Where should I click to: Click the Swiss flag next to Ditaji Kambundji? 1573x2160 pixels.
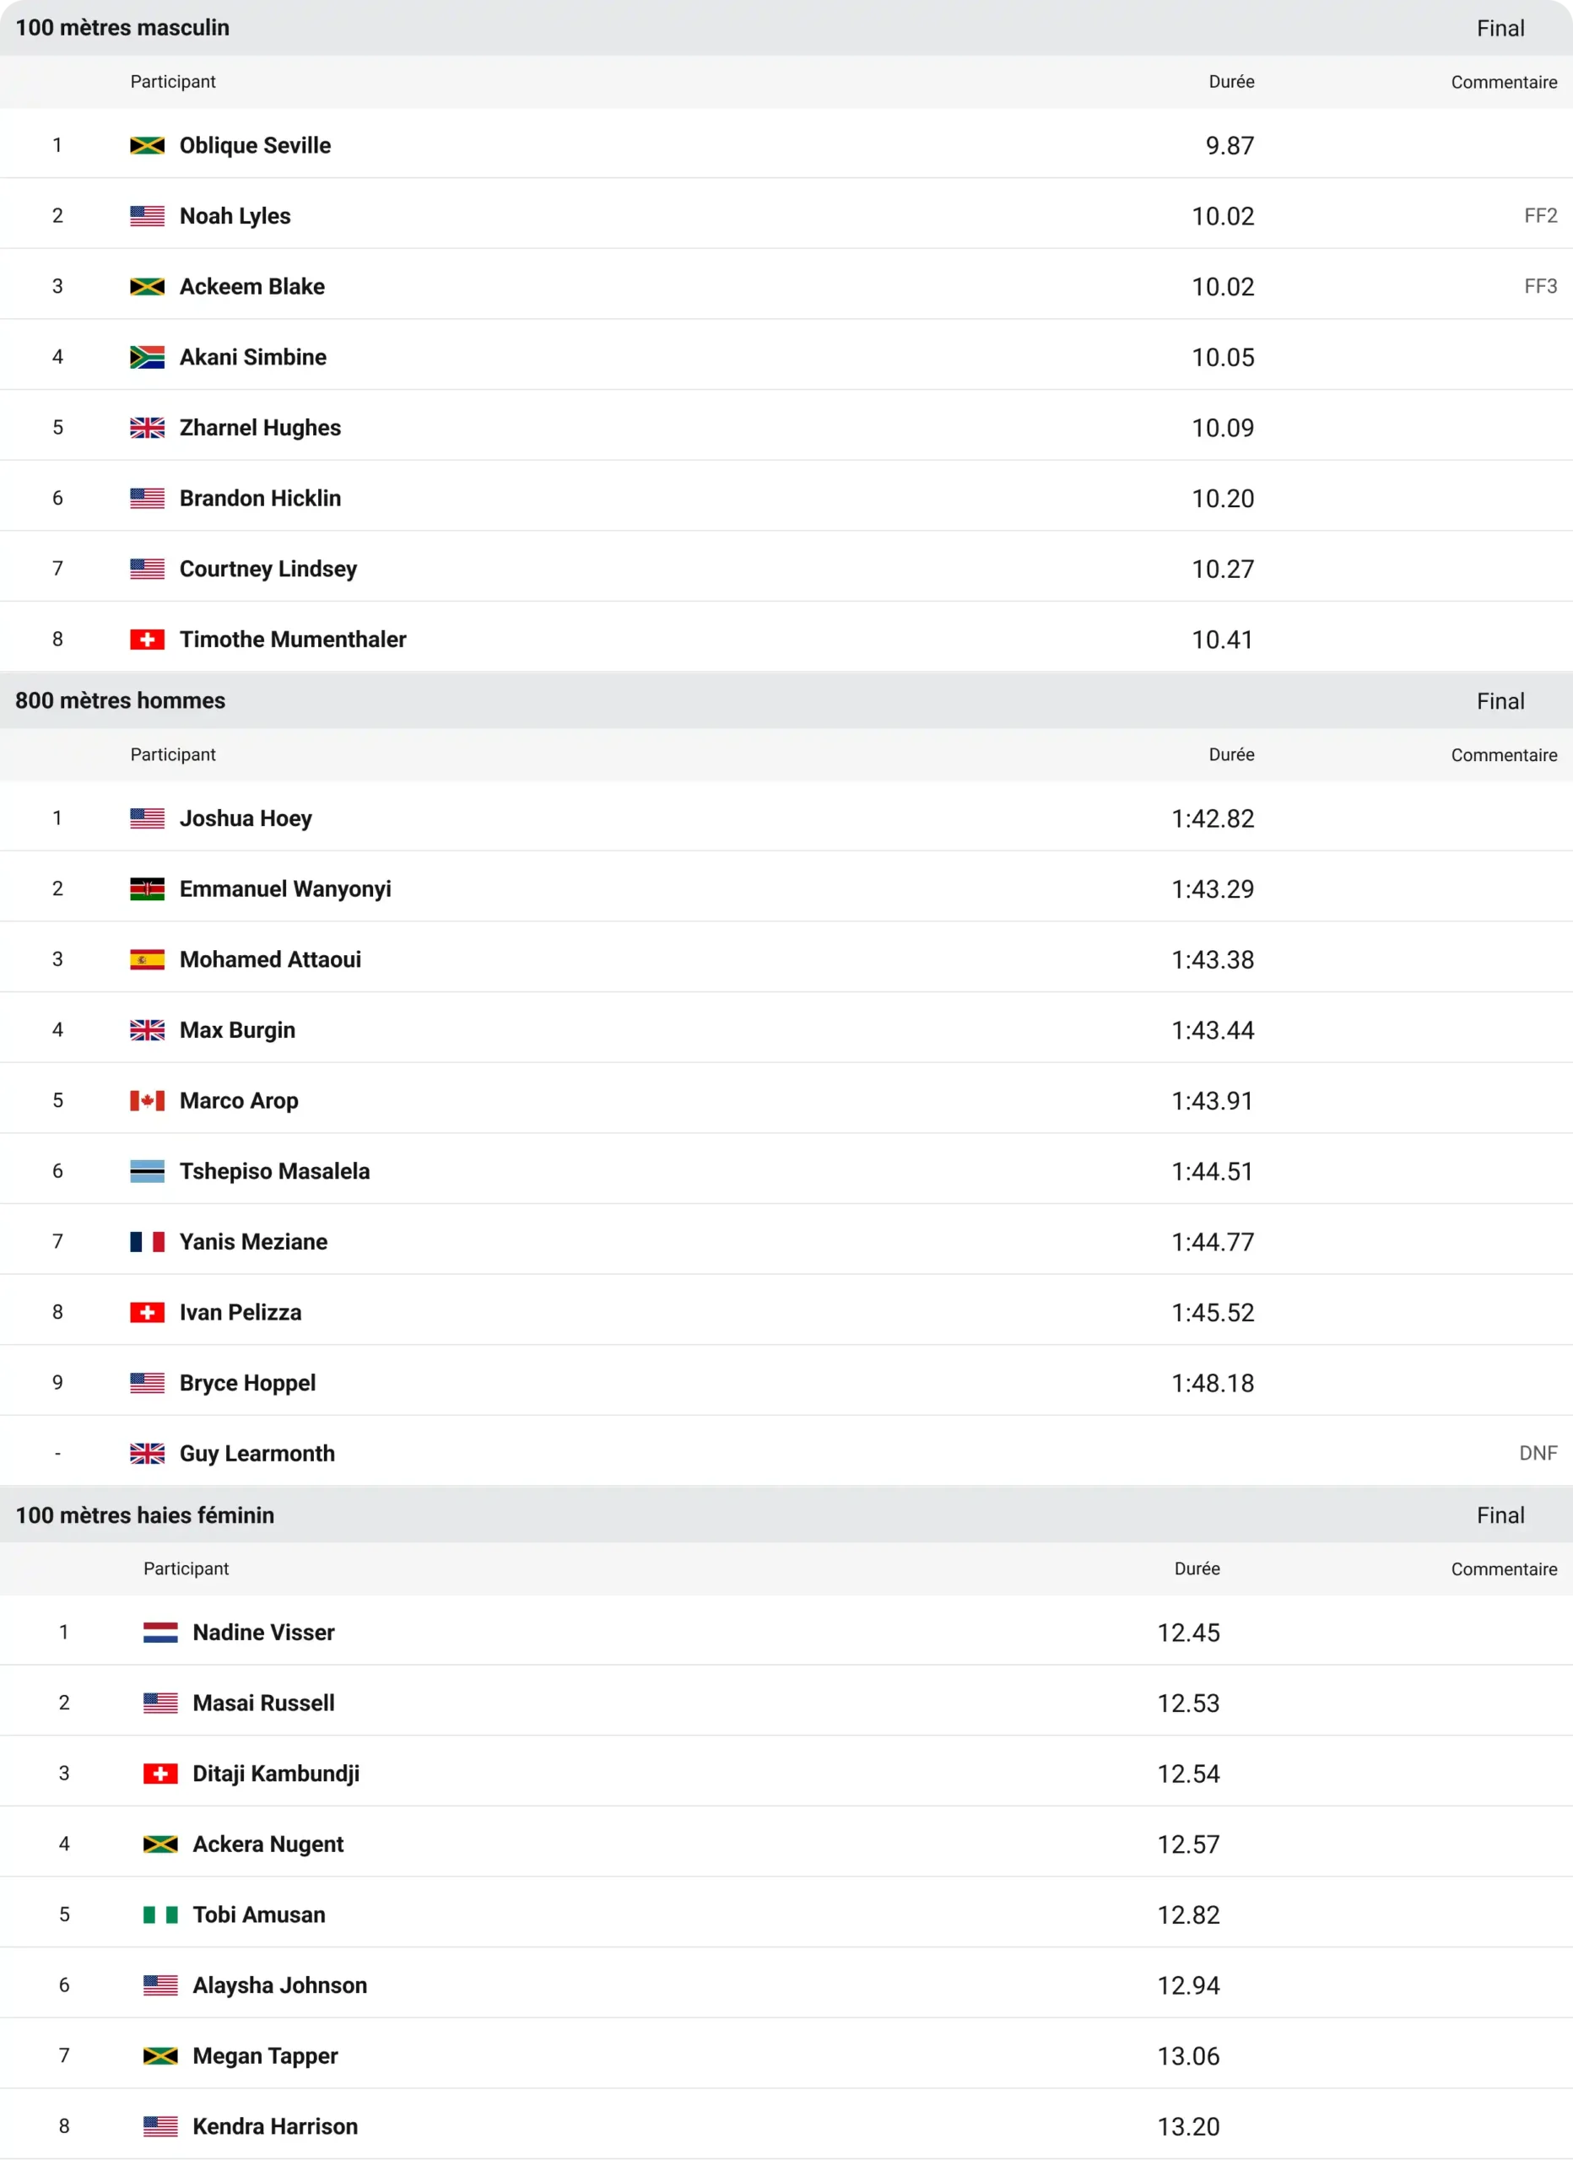[160, 1774]
